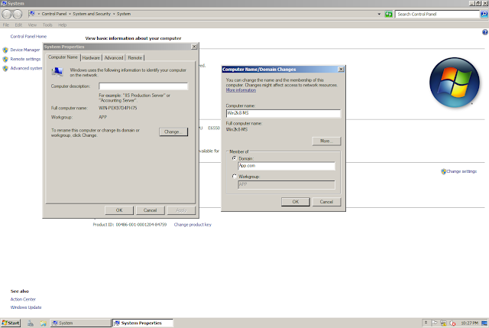Click the Change product key link
Viewport: 489px width, 328px height.
[193, 224]
